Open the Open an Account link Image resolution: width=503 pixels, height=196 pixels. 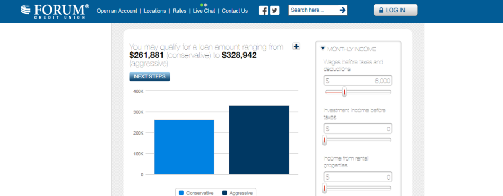[117, 11]
